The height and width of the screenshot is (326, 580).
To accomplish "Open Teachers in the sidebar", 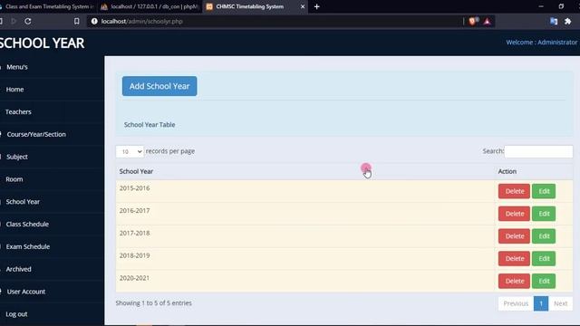I will pyautogui.click(x=18, y=112).
